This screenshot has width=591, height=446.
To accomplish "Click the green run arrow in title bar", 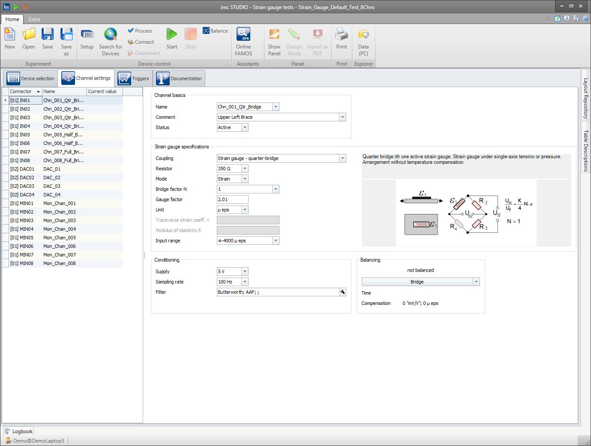I will [15, 6].
